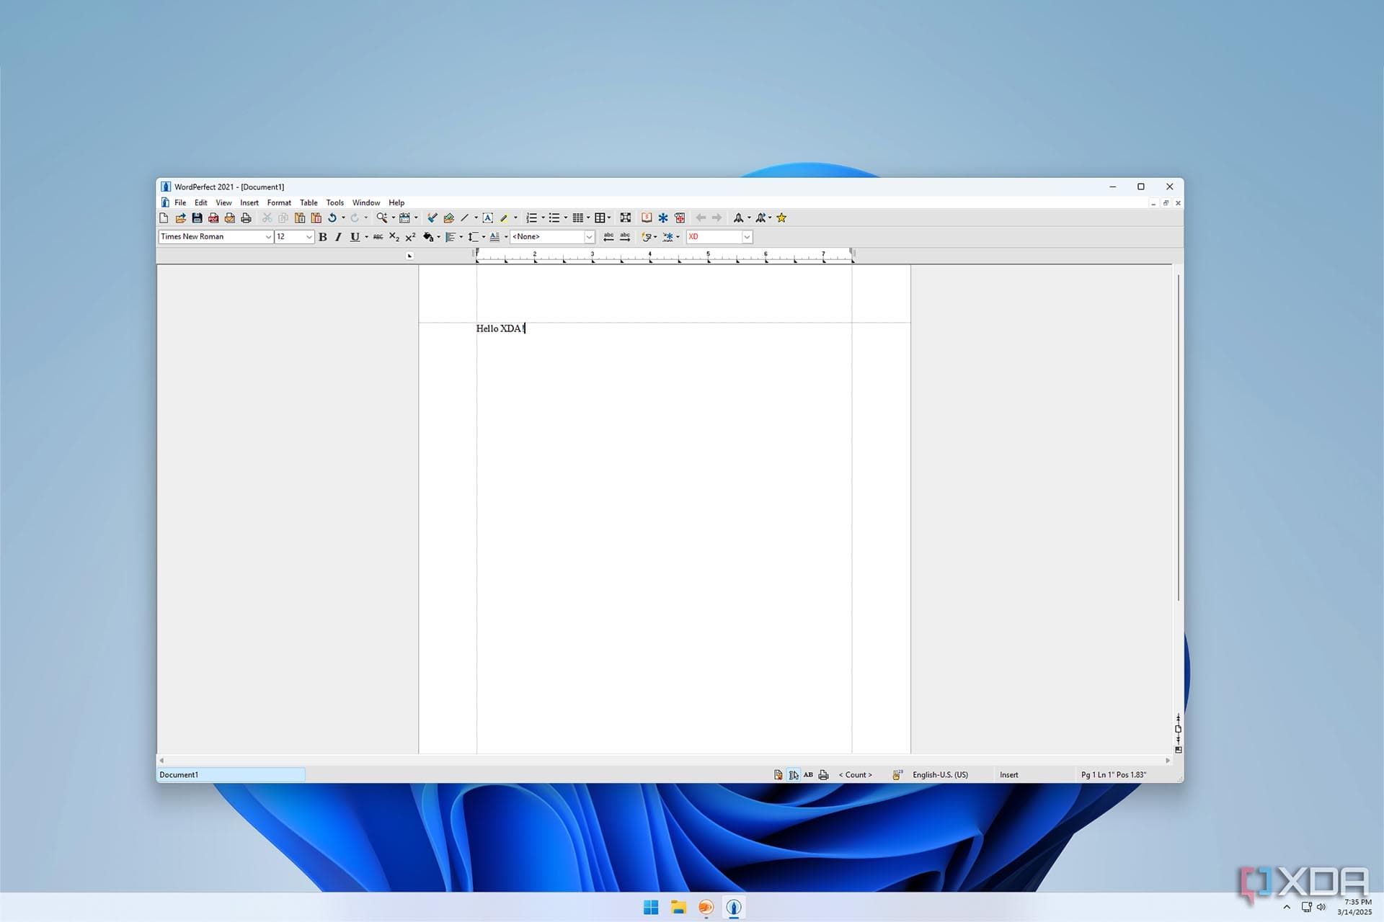Image resolution: width=1384 pixels, height=922 pixels.
Task: Toggle Subscript formatting button
Action: tap(394, 237)
